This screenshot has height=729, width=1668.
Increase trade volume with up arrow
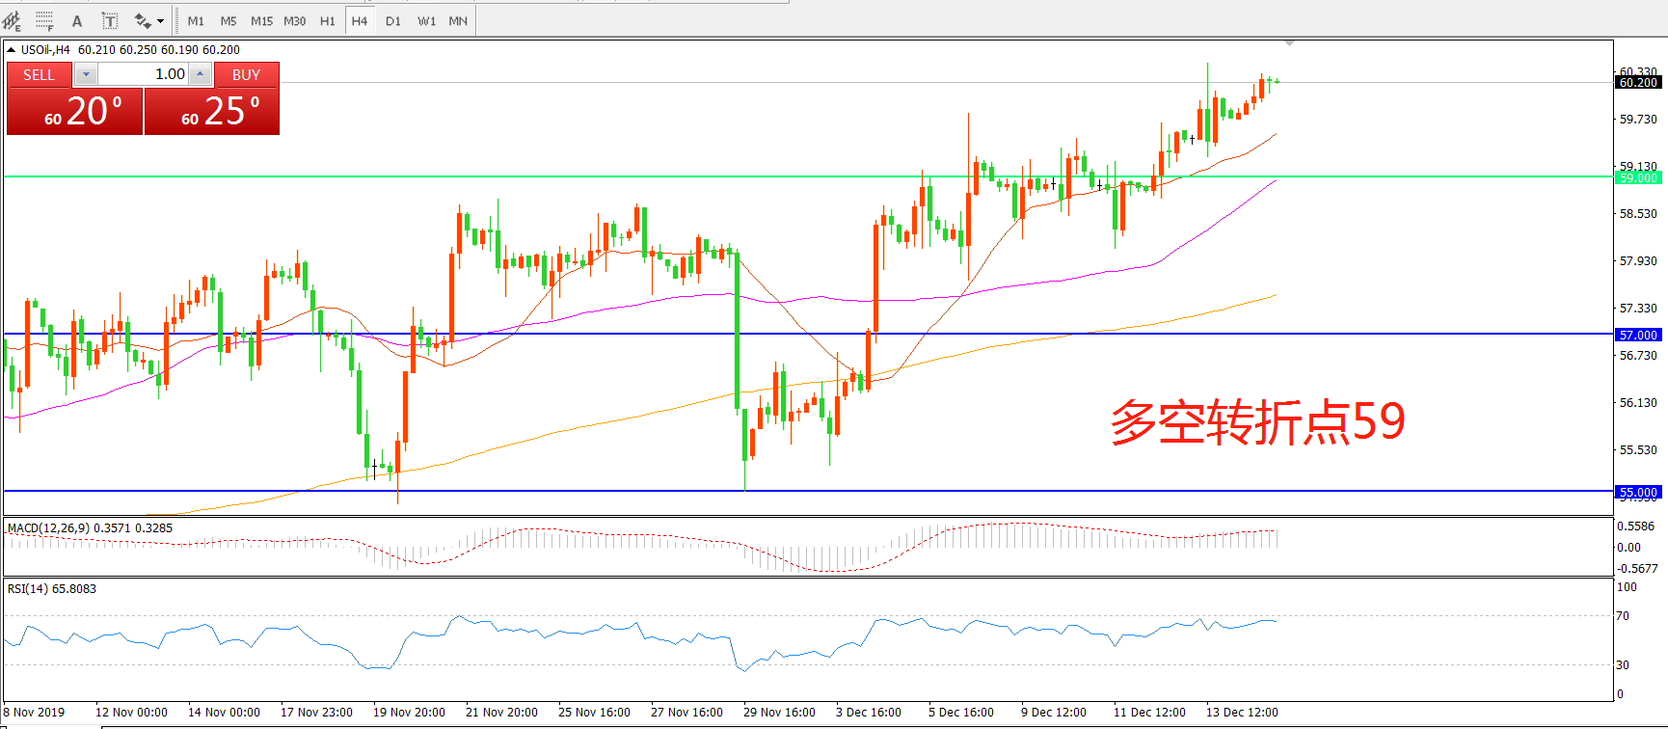pos(200,74)
